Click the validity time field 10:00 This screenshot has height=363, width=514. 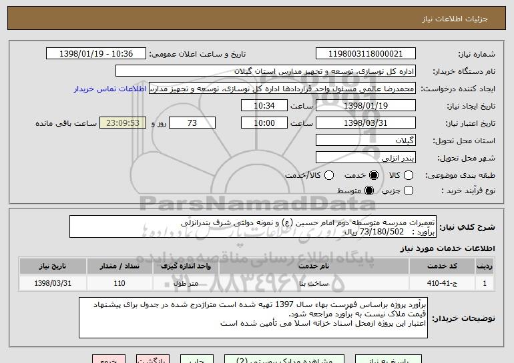coord(264,123)
